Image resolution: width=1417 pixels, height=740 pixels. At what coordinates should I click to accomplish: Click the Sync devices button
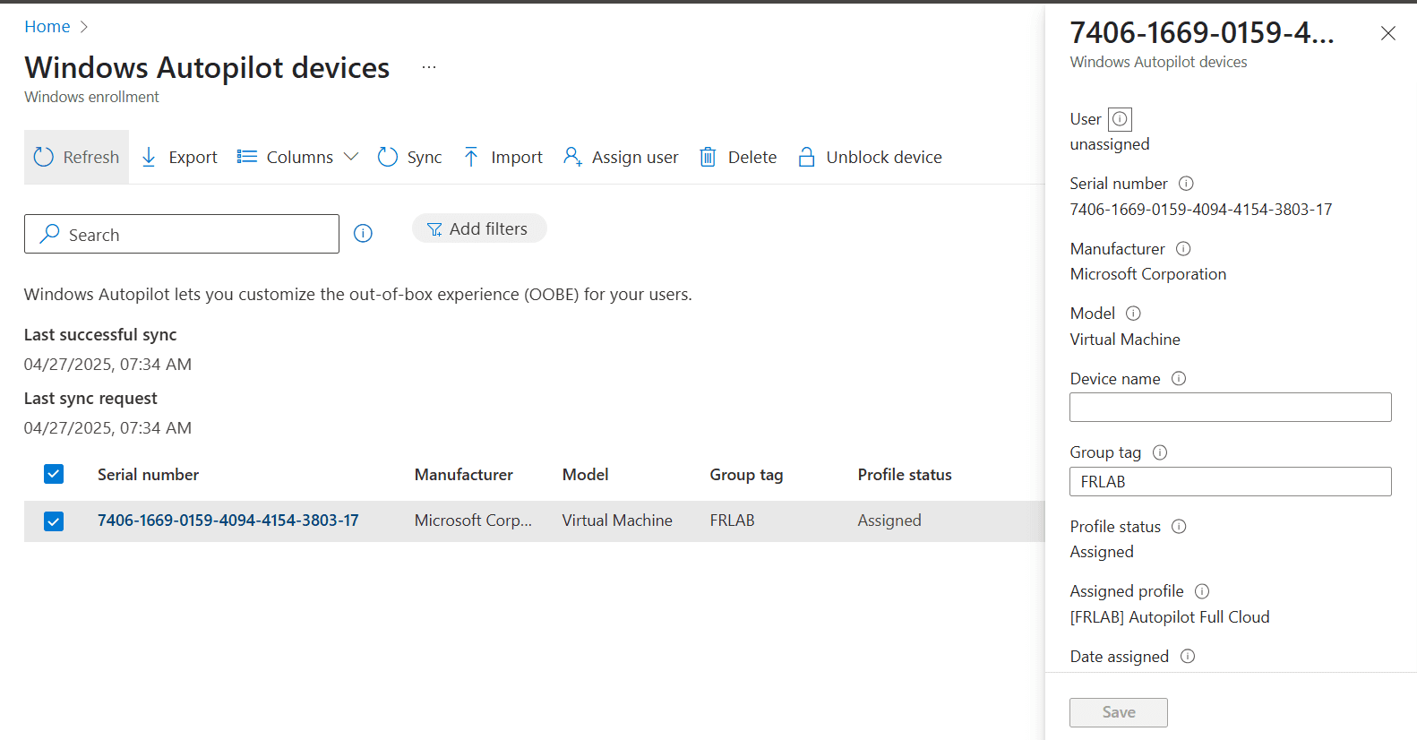point(409,157)
